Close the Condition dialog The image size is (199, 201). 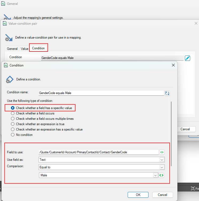tap(173, 65)
